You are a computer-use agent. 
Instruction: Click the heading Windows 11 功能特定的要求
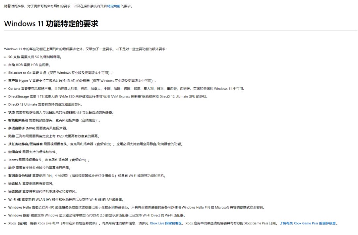(x=51, y=23)
